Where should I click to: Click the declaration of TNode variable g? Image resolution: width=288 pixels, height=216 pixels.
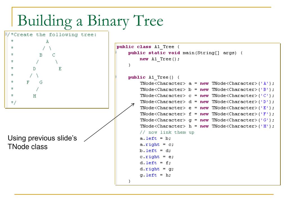(x=207, y=120)
